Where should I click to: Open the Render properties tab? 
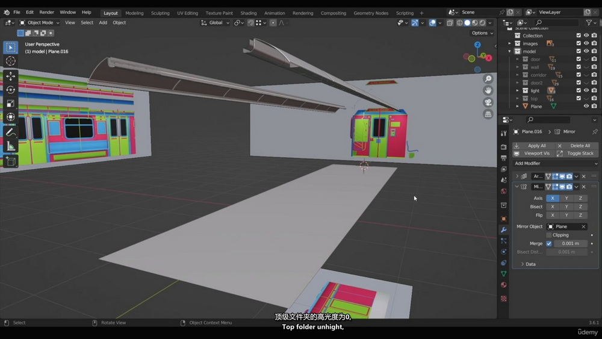click(504, 147)
